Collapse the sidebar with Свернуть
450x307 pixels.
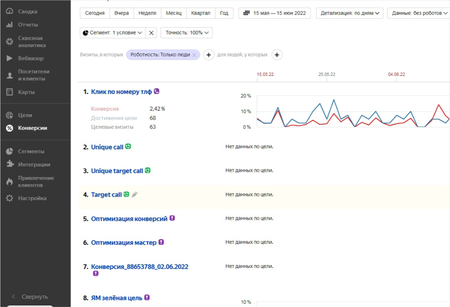[x=30, y=297]
